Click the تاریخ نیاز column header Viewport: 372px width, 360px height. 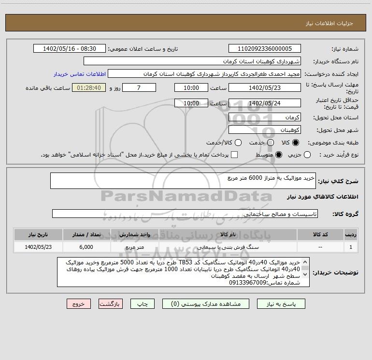(x=38, y=234)
